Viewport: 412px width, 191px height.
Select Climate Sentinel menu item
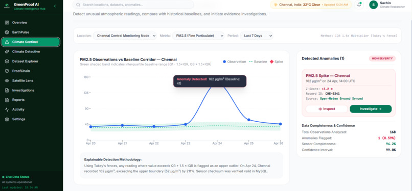31,42
